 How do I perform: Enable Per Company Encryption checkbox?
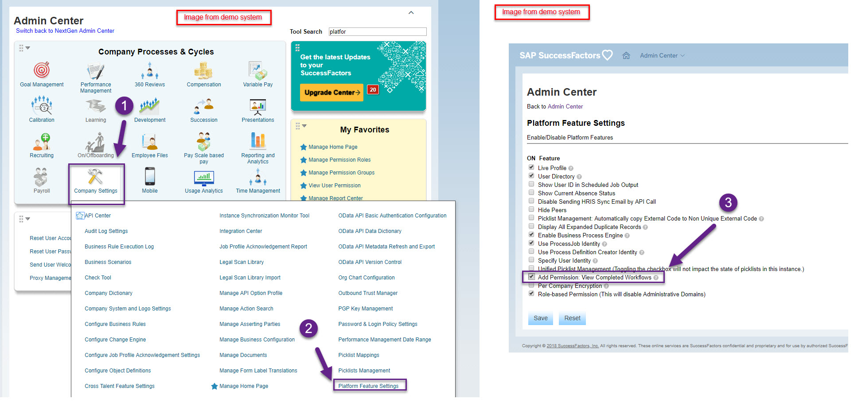(531, 285)
